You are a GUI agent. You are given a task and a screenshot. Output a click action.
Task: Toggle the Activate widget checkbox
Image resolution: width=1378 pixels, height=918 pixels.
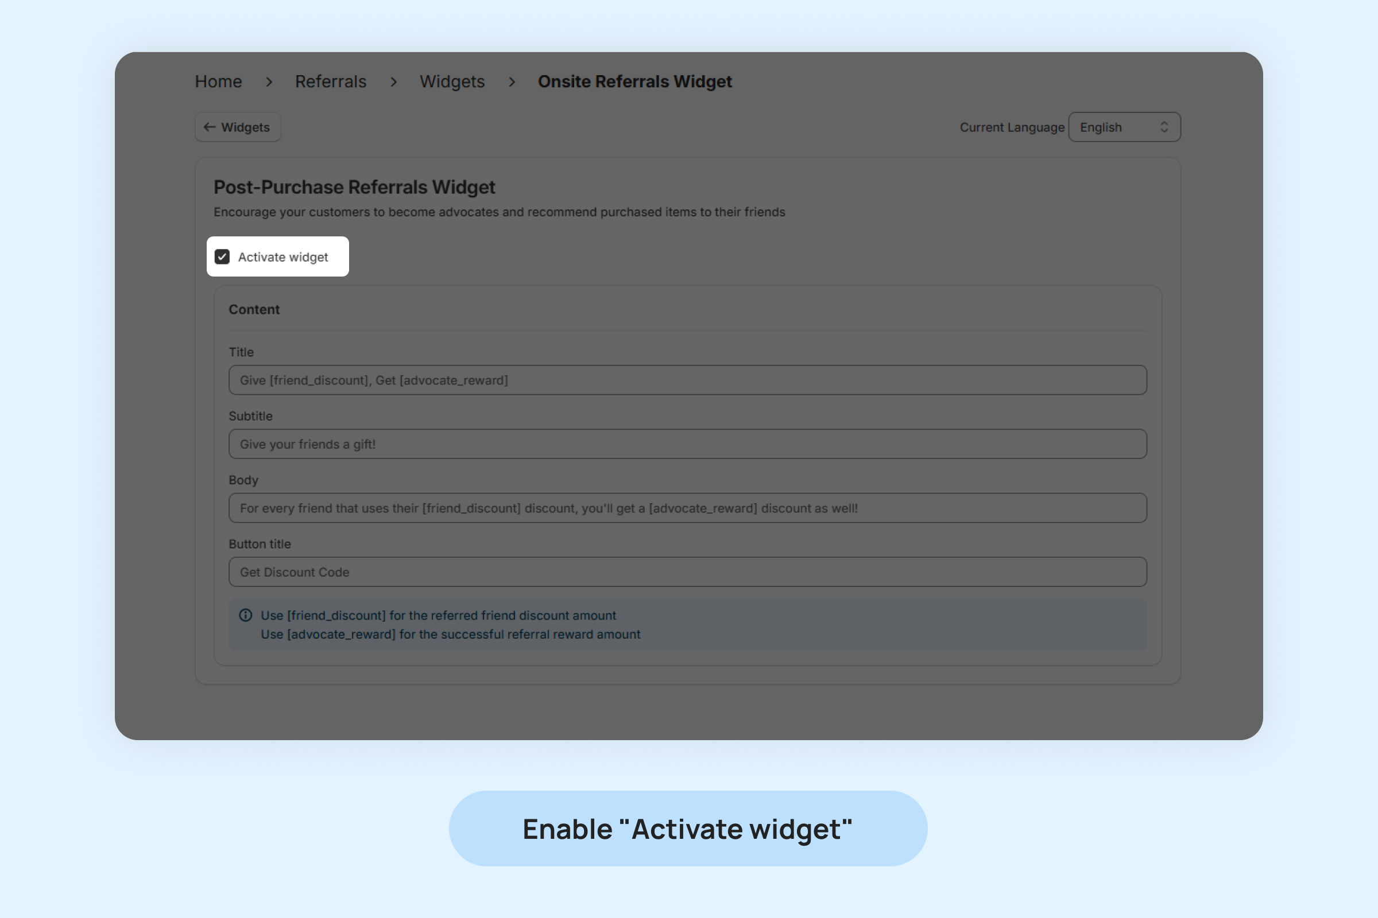[222, 257]
